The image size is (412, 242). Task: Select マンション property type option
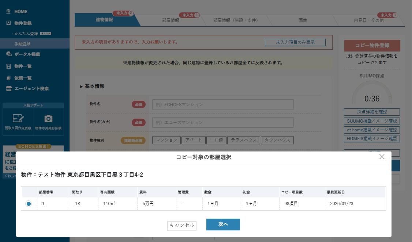pyautogui.click(x=166, y=140)
